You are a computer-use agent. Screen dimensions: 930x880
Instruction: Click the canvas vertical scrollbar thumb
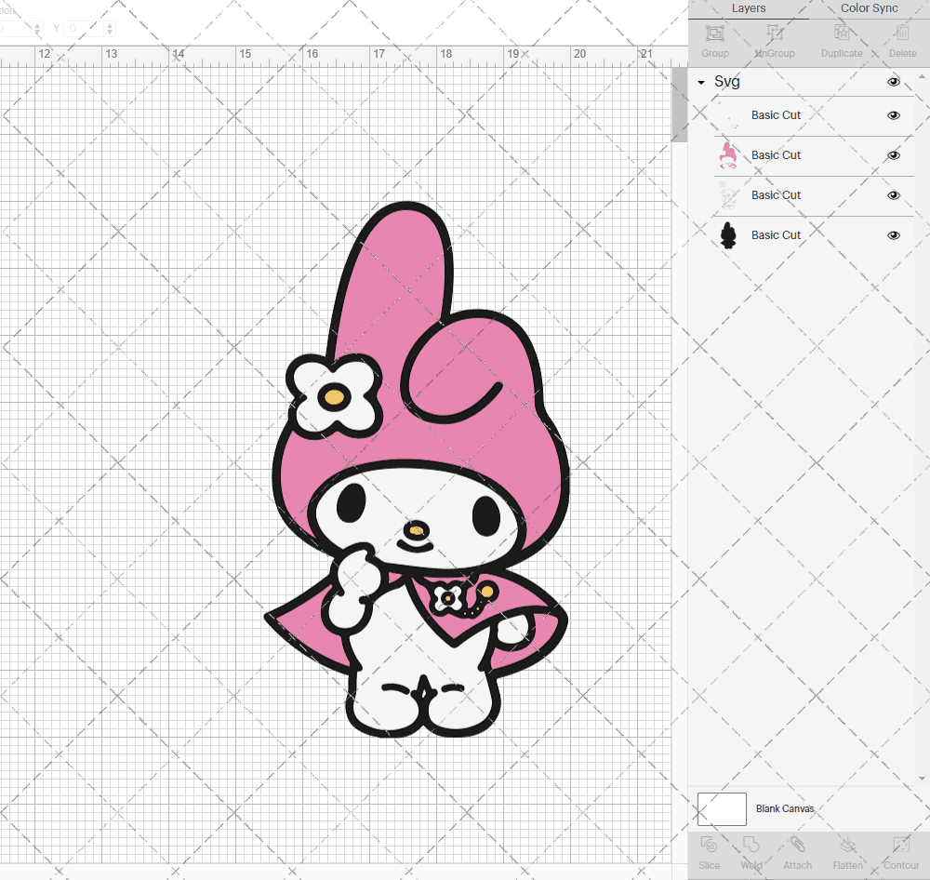[x=679, y=104]
